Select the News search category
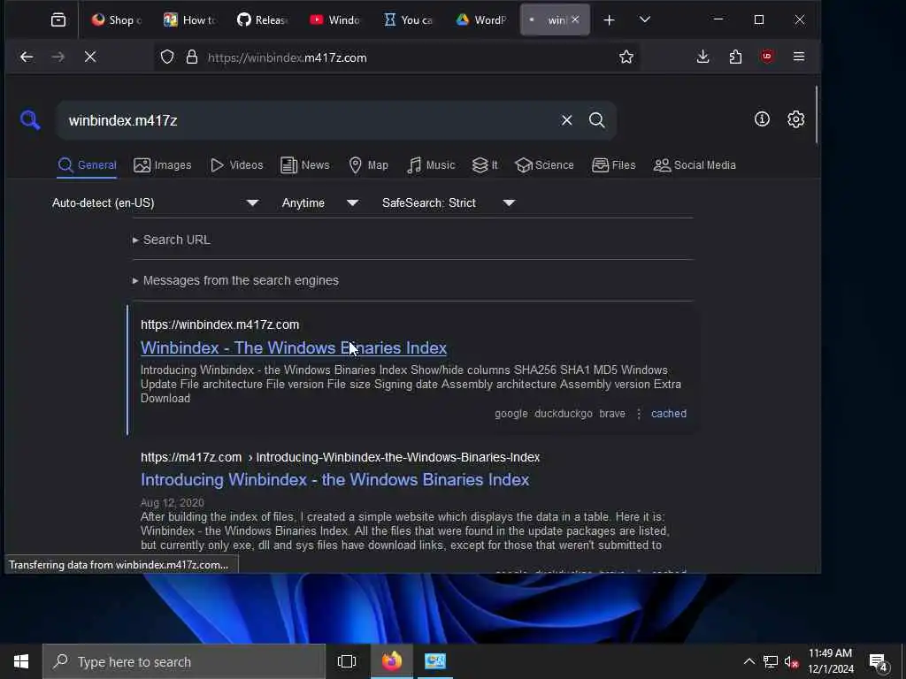 (304, 165)
